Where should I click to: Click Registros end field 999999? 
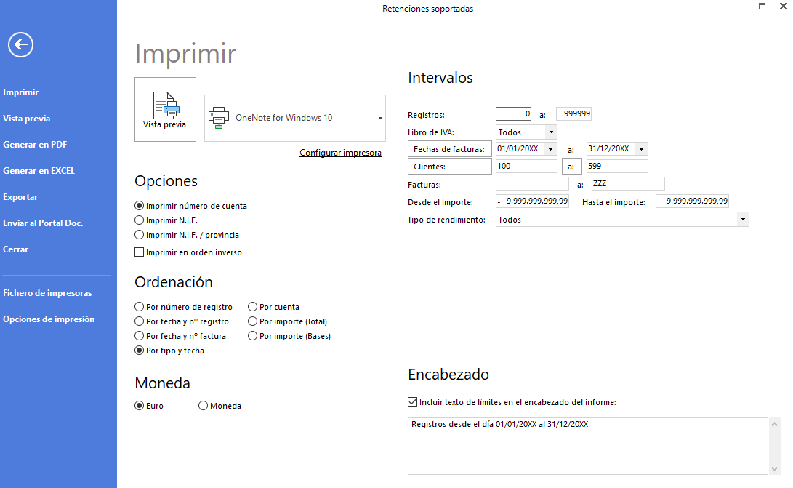coord(573,114)
